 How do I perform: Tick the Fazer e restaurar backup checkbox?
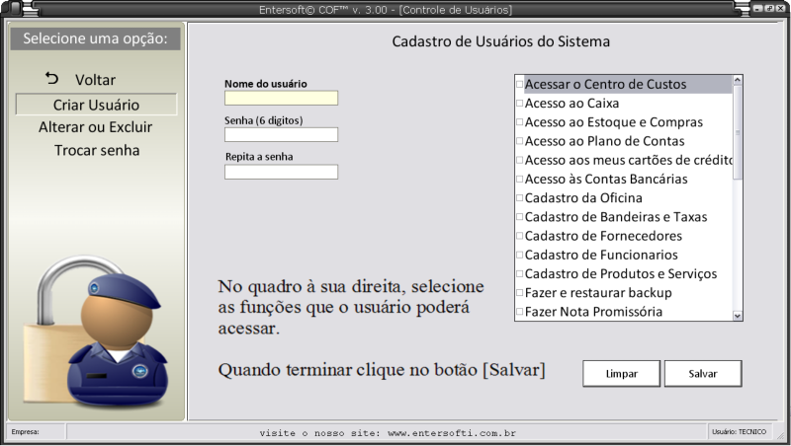520,292
